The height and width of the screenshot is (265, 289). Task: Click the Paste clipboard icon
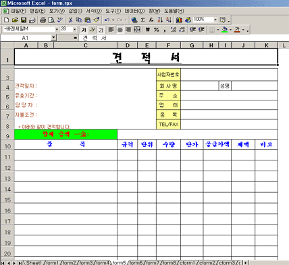[88, 20]
